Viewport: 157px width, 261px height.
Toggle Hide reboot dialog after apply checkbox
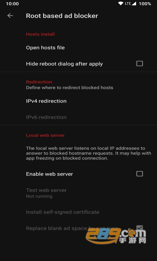(x=140, y=64)
